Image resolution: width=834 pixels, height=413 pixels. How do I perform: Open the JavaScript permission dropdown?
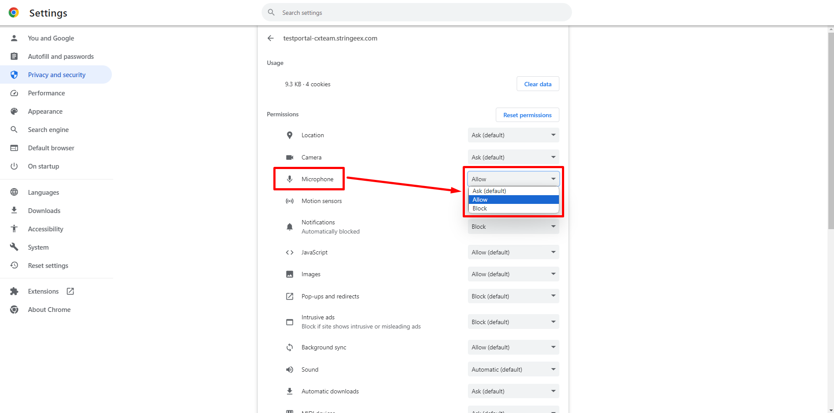513,252
